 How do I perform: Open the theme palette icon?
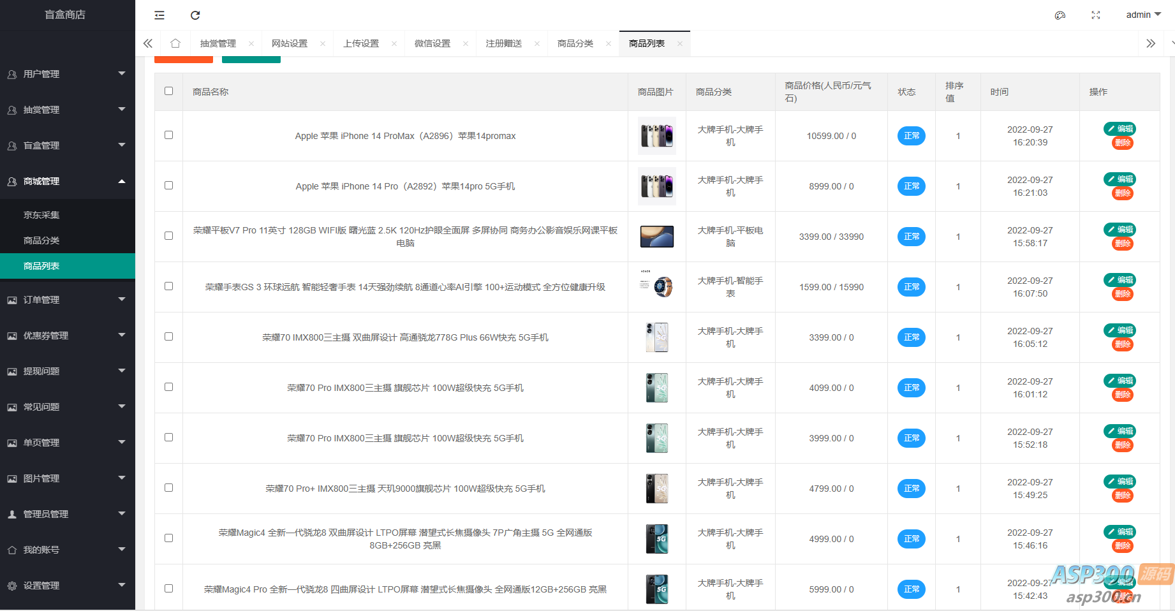tap(1060, 15)
